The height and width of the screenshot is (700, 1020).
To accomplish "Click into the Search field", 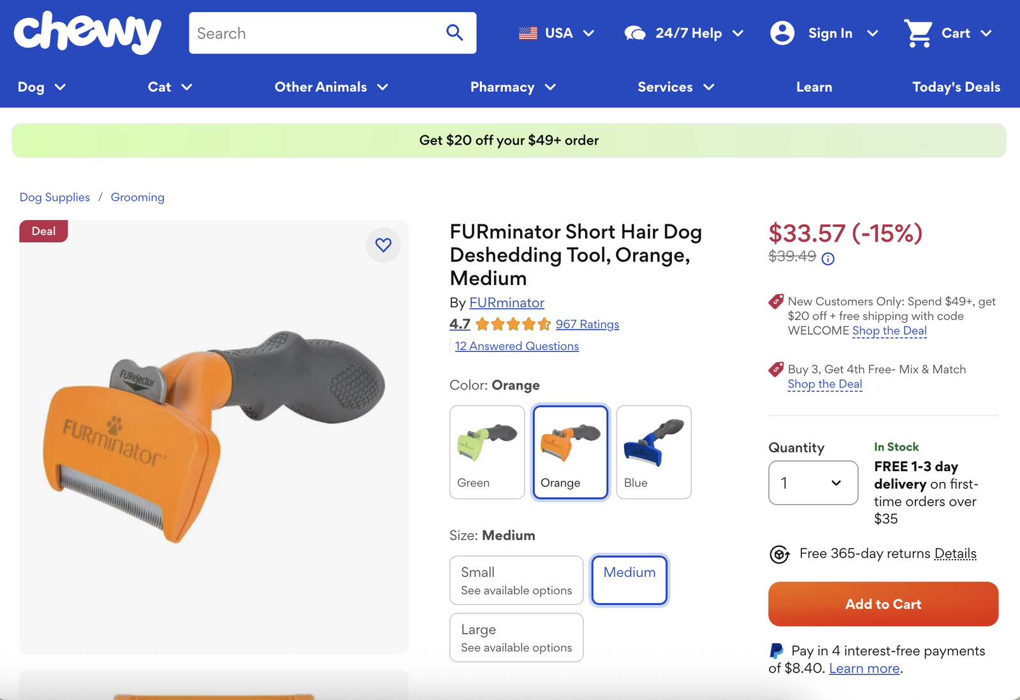I will pyautogui.click(x=316, y=33).
